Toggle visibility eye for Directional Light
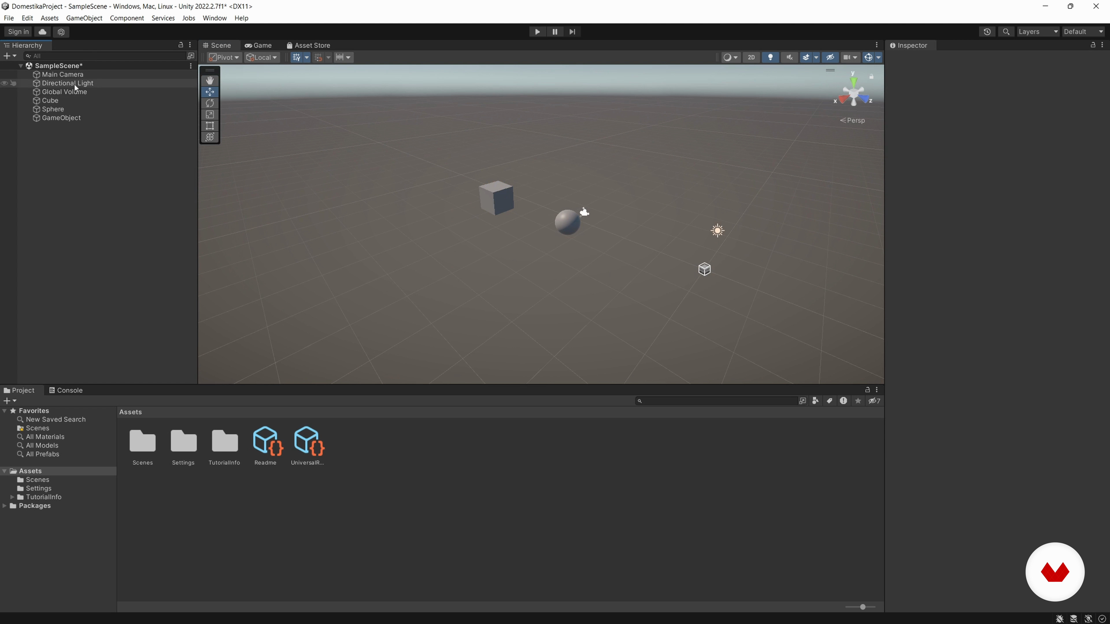Screen dimensions: 1110x624 coord(4,83)
